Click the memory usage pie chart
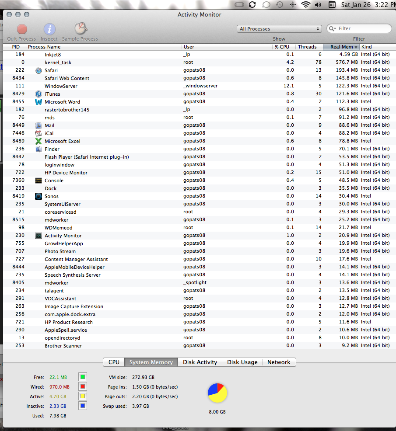The width and height of the screenshot is (396, 431). (x=217, y=393)
